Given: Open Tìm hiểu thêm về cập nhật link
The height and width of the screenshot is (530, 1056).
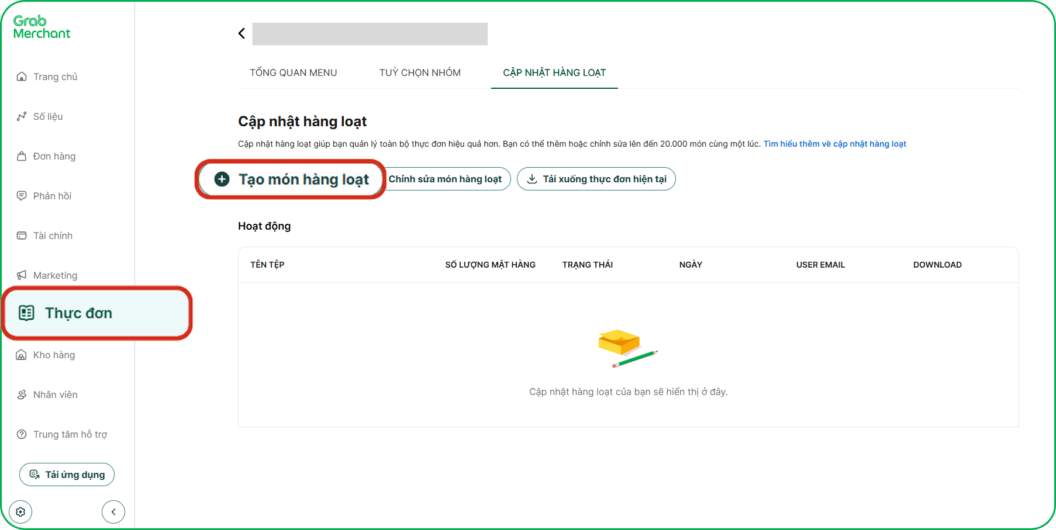Looking at the screenshot, I should coord(834,144).
